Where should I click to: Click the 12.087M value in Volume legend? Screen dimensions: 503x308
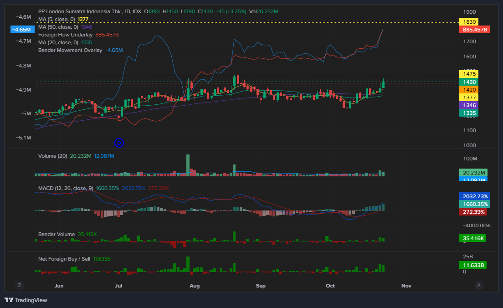[x=104, y=156]
